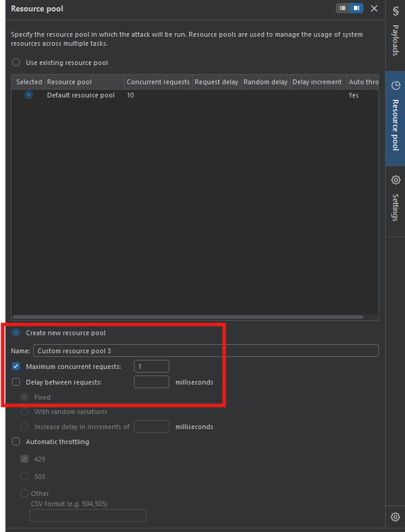
Task: Click the table's horizontal scrollbar
Action: [188, 317]
